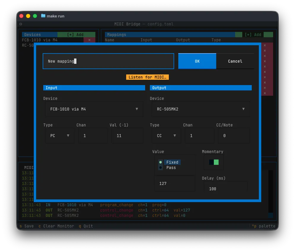This screenshot has height=252, width=295.
Task: Click the Name column header in Mappings
Action: [110, 40]
